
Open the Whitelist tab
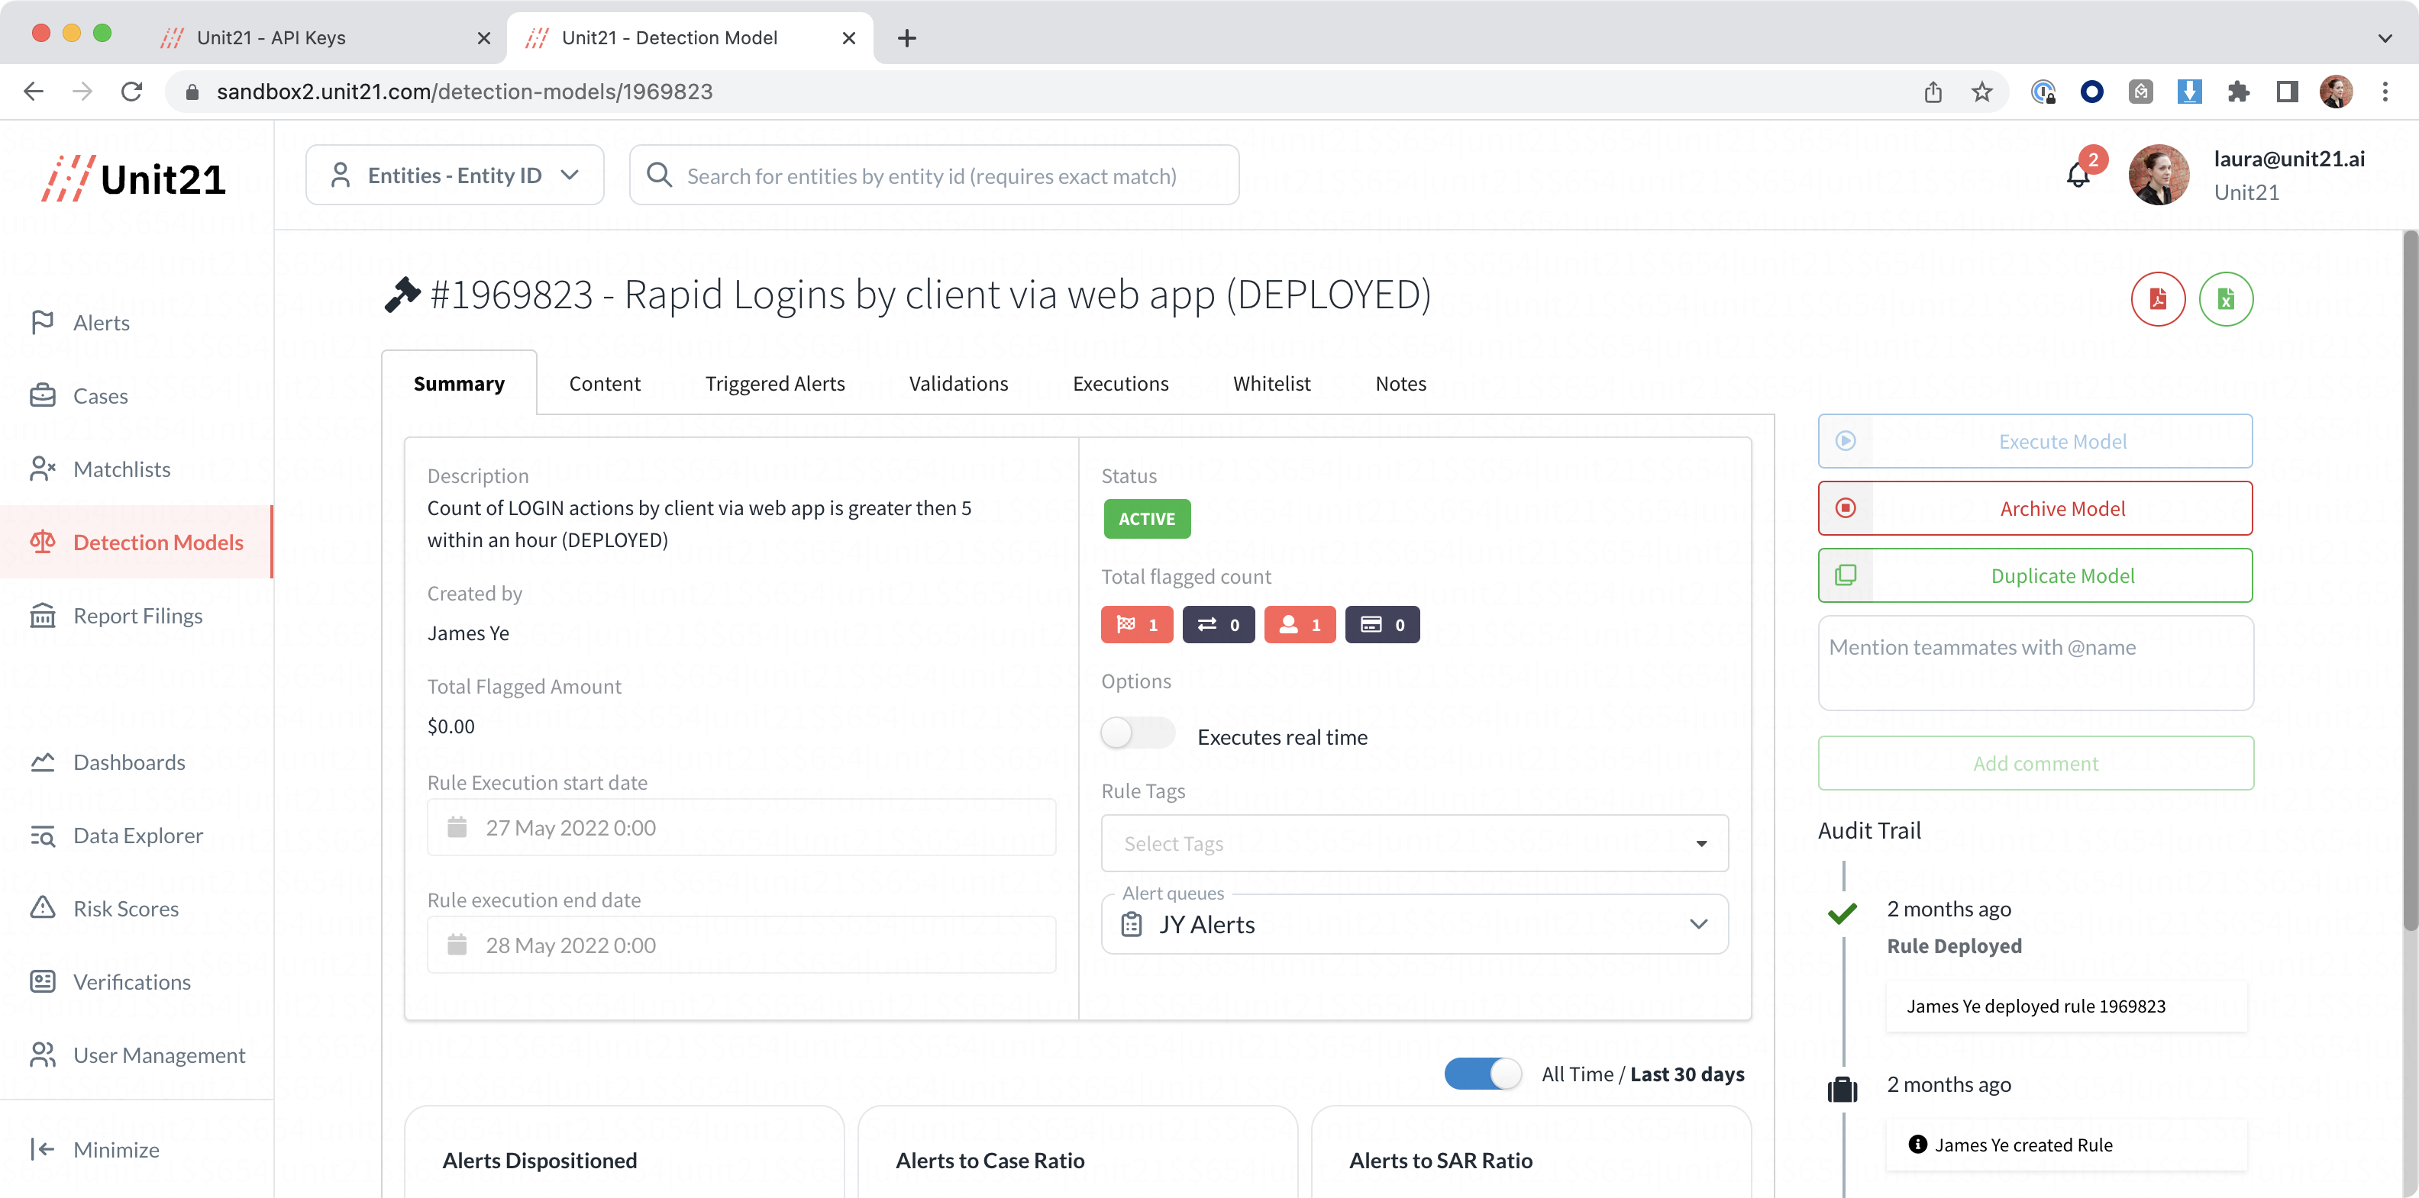1271,384
